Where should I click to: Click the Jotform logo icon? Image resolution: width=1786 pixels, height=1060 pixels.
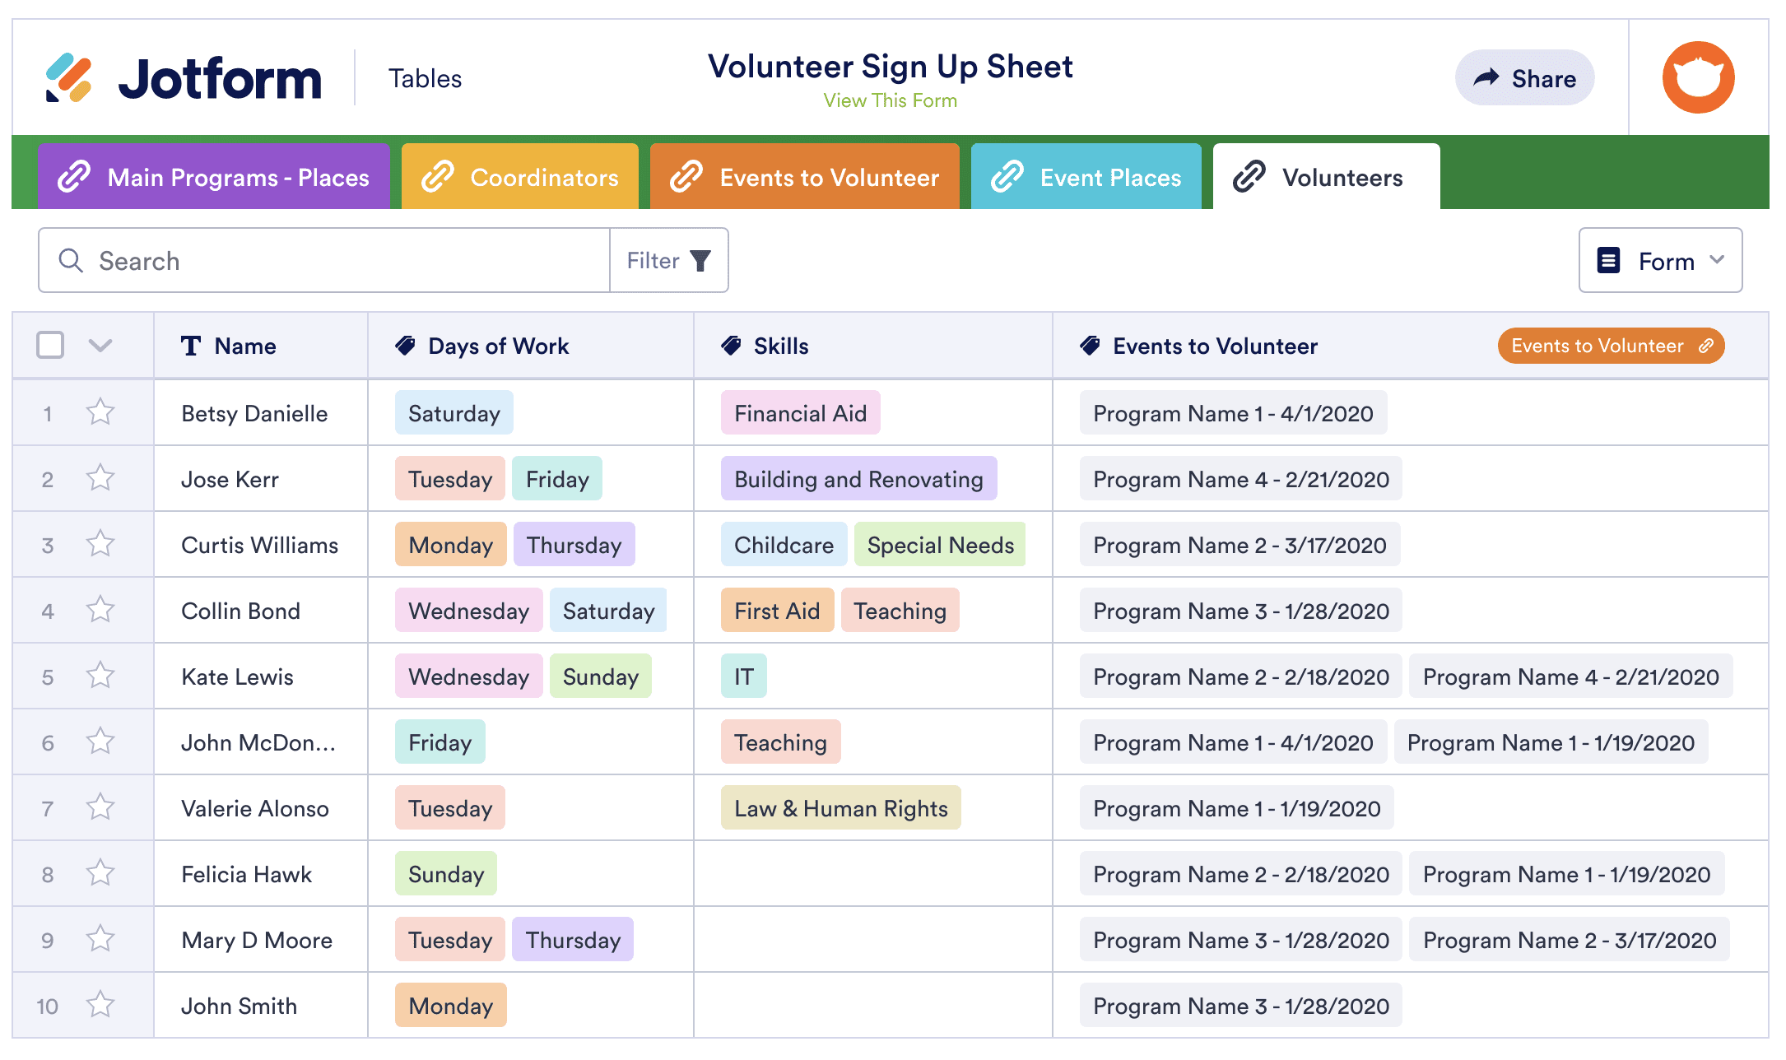pos(68,78)
